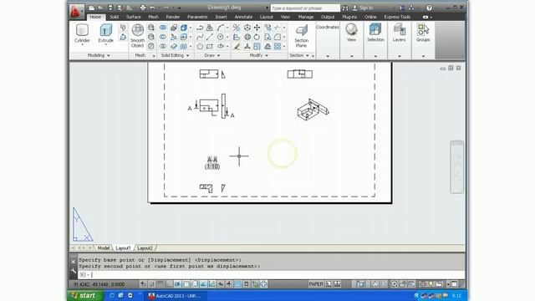
Task: Toggle Annotation Monitor in status bar
Action: 264,284
